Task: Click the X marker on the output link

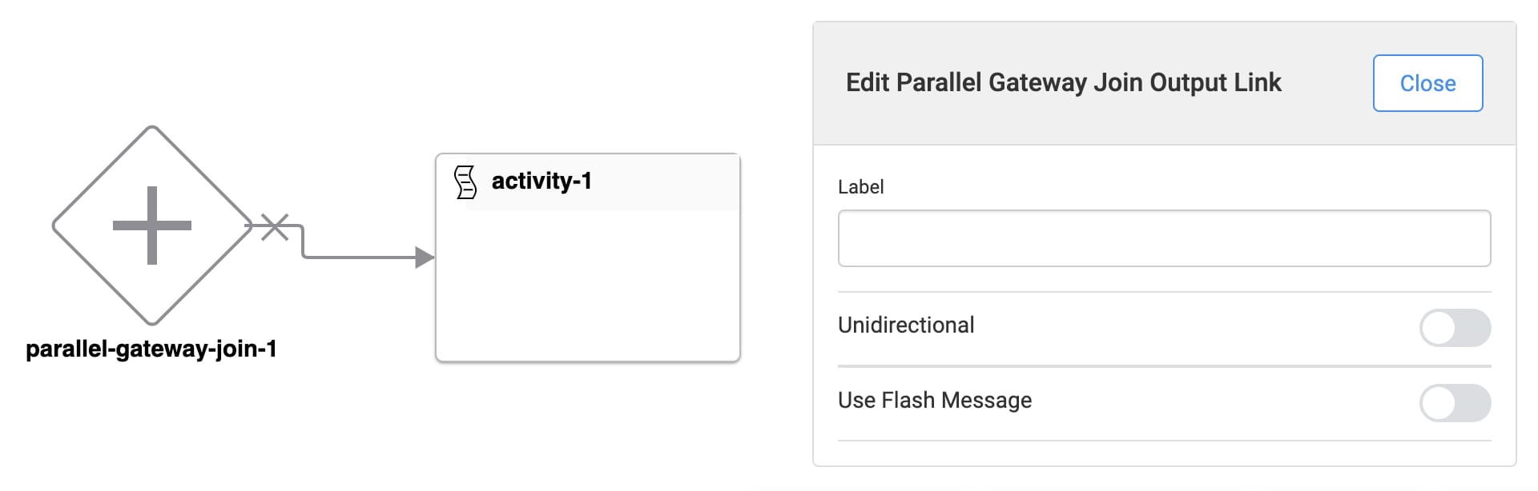Action: (x=275, y=226)
